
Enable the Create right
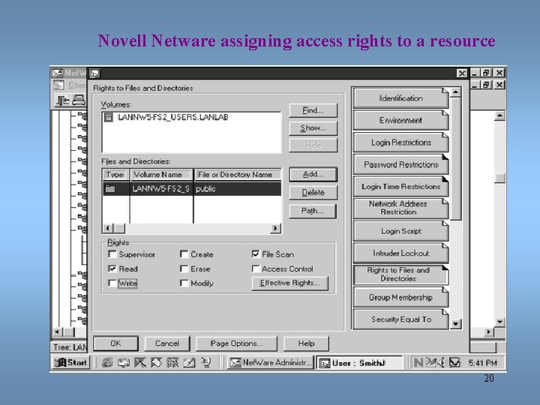coord(184,254)
